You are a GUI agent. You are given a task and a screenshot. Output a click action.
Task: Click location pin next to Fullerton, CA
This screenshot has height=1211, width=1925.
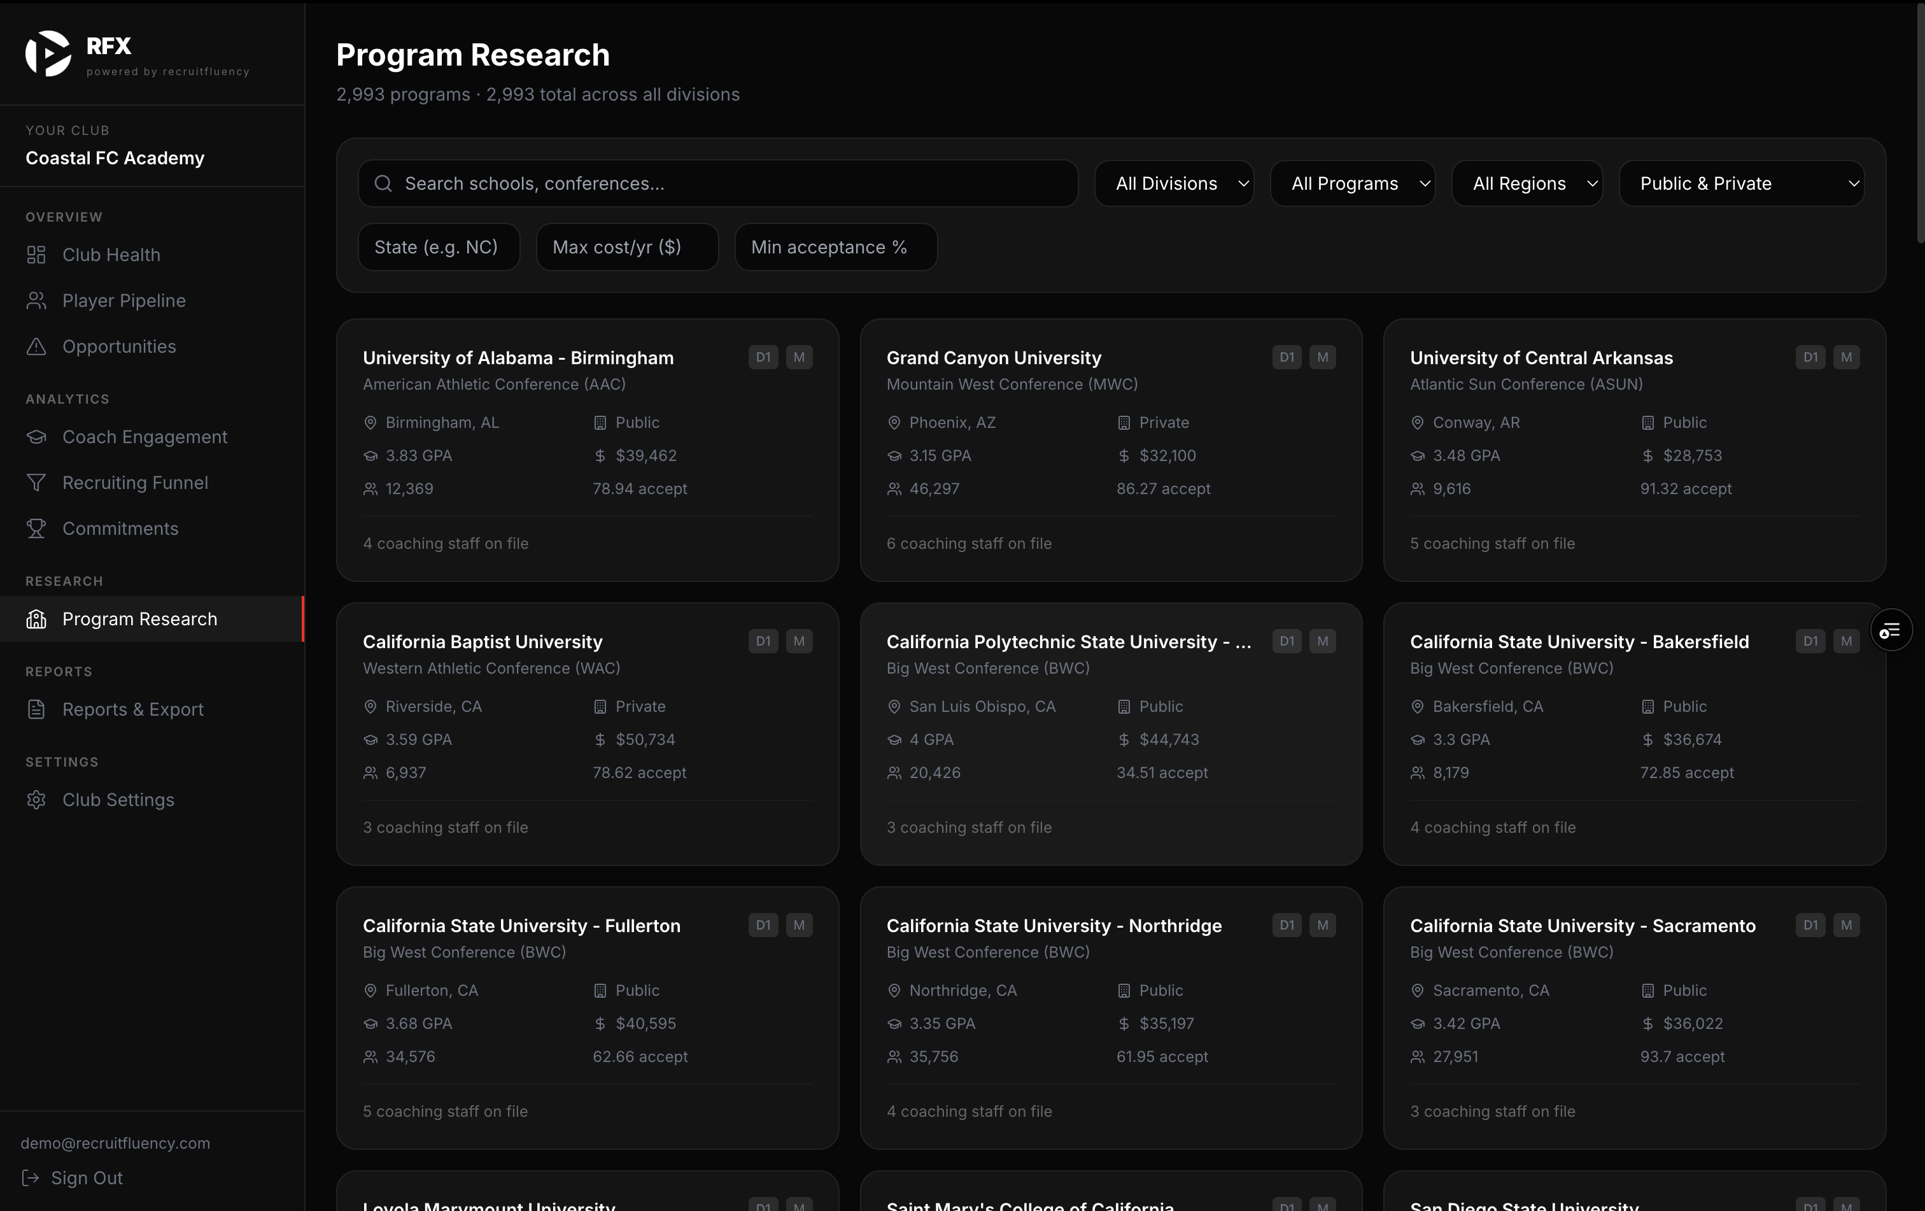(x=370, y=990)
